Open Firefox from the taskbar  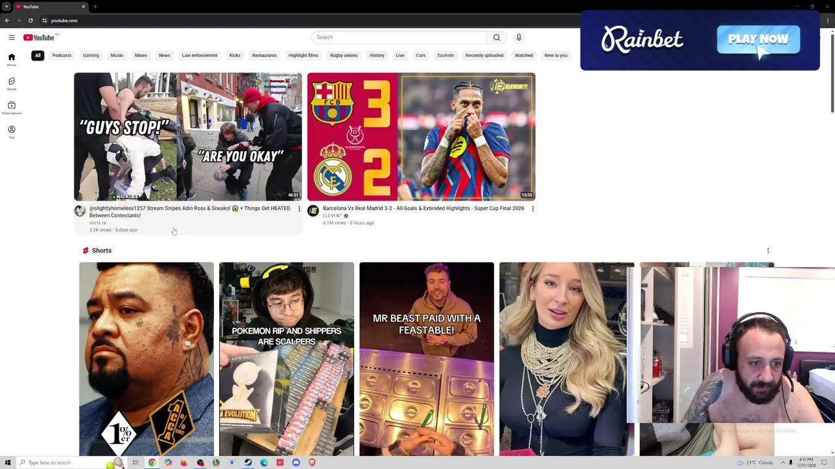(x=184, y=462)
